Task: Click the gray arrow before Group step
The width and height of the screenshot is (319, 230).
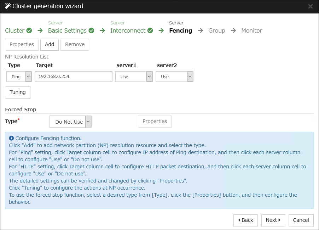Action: coord(201,31)
